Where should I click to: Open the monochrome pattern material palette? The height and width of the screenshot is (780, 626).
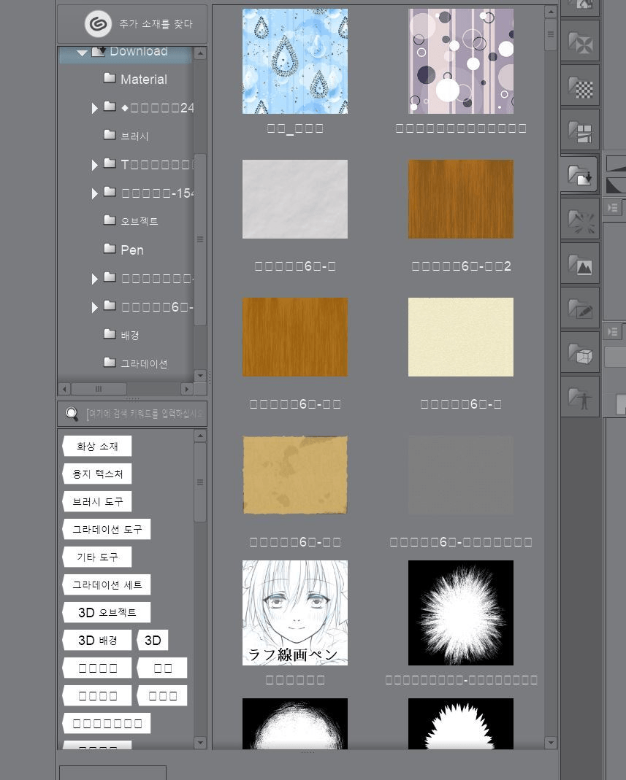(580, 88)
